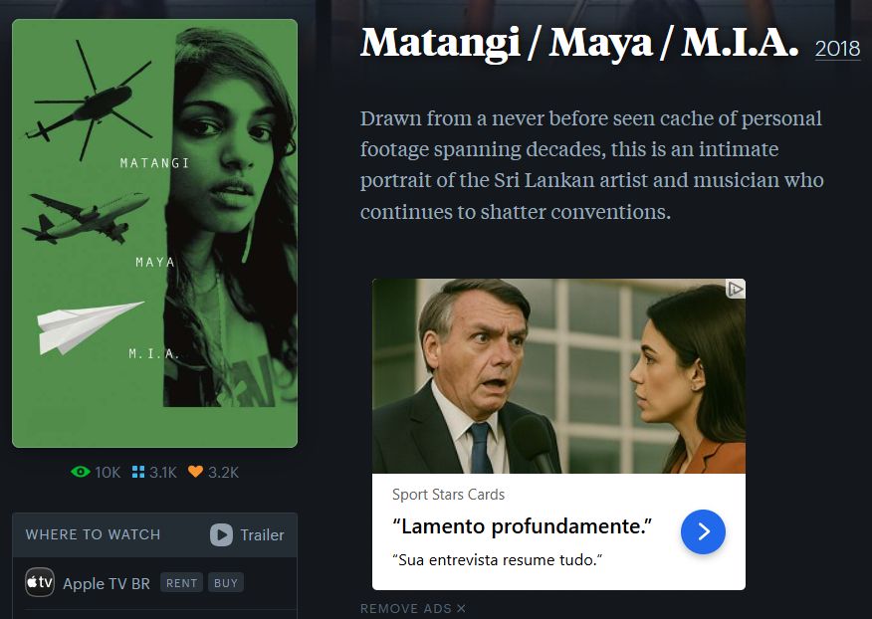Select the BUY option for Apple TV
Image resolution: width=872 pixels, height=619 pixels.
coord(226,583)
